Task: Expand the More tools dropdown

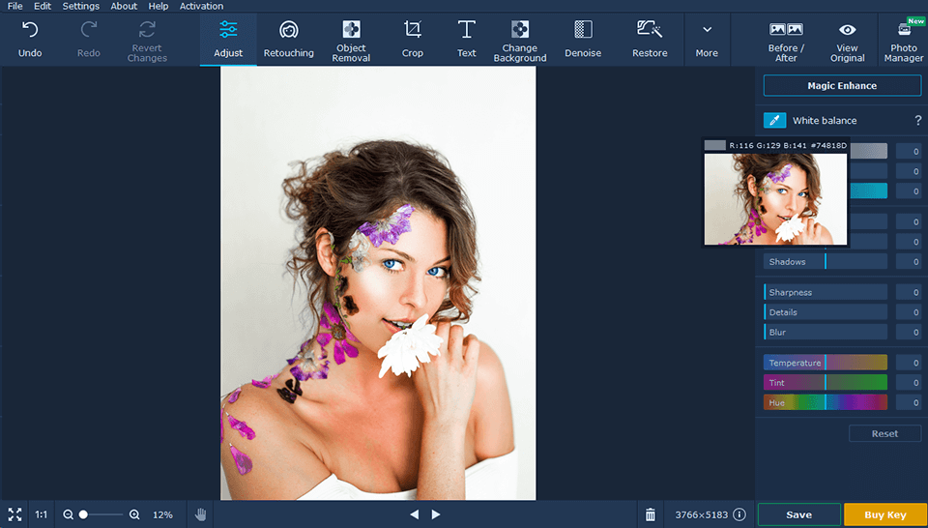Action: pyautogui.click(x=707, y=38)
